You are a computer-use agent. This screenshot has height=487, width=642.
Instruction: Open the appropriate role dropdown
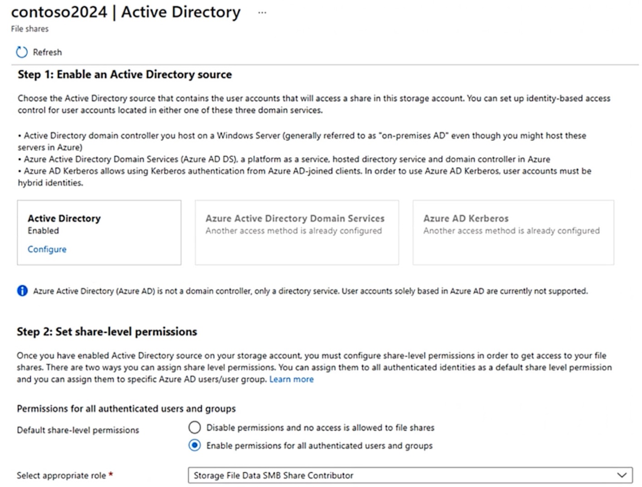408,475
